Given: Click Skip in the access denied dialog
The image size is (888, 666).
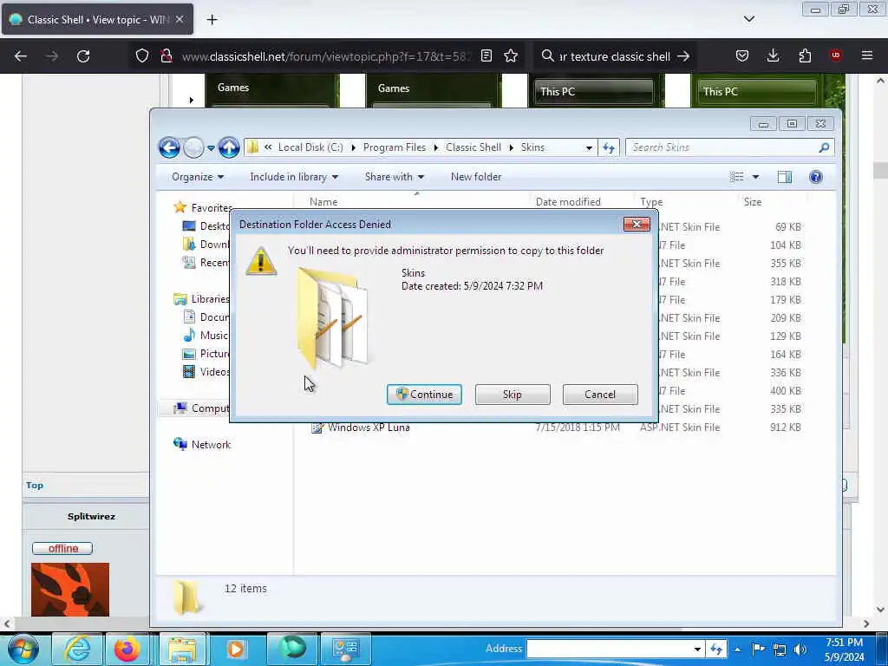Looking at the screenshot, I should click(513, 395).
